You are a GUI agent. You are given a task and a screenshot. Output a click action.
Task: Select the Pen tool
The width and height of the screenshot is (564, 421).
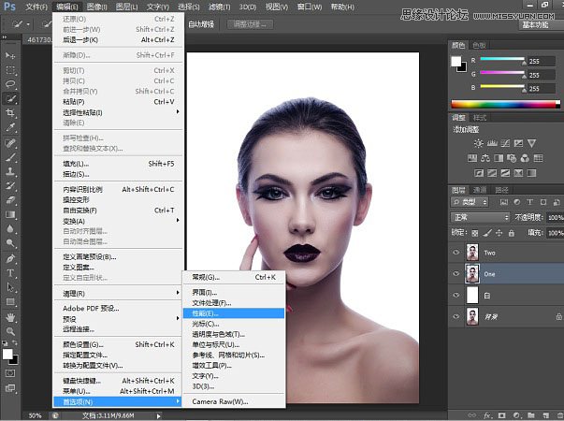(10, 259)
